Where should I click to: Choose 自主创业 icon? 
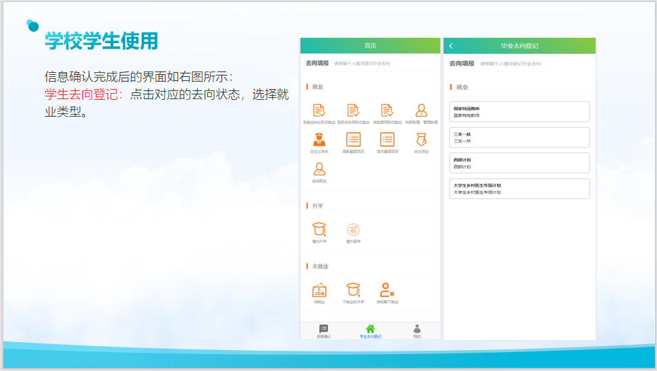[x=421, y=140]
